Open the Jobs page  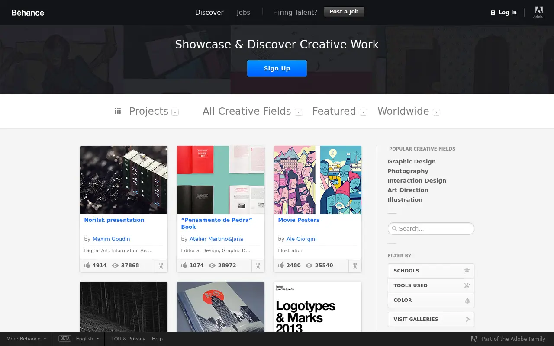[x=243, y=12]
